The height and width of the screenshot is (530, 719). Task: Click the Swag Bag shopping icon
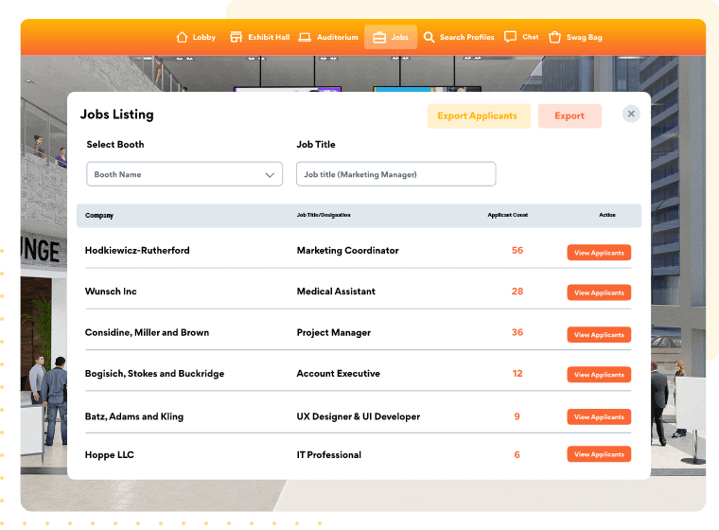point(554,37)
